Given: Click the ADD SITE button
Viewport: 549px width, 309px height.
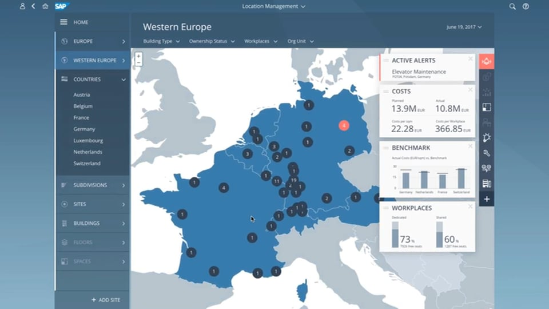Looking at the screenshot, I should (x=105, y=300).
